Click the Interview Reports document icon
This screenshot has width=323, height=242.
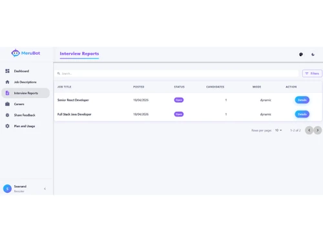pos(7,93)
